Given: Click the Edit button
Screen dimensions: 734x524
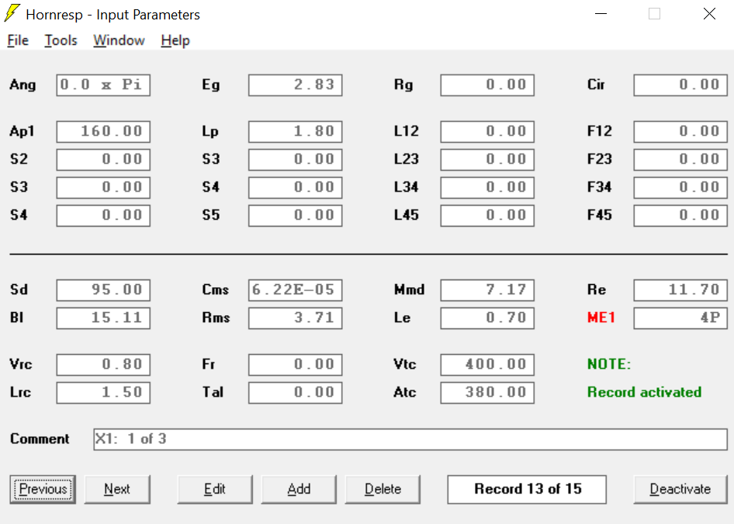Looking at the screenshot, I should click(215, 489).
